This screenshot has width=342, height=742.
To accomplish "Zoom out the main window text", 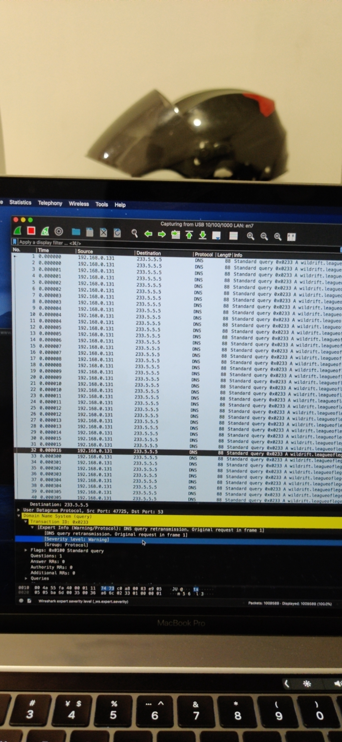I will pos(264,237).
